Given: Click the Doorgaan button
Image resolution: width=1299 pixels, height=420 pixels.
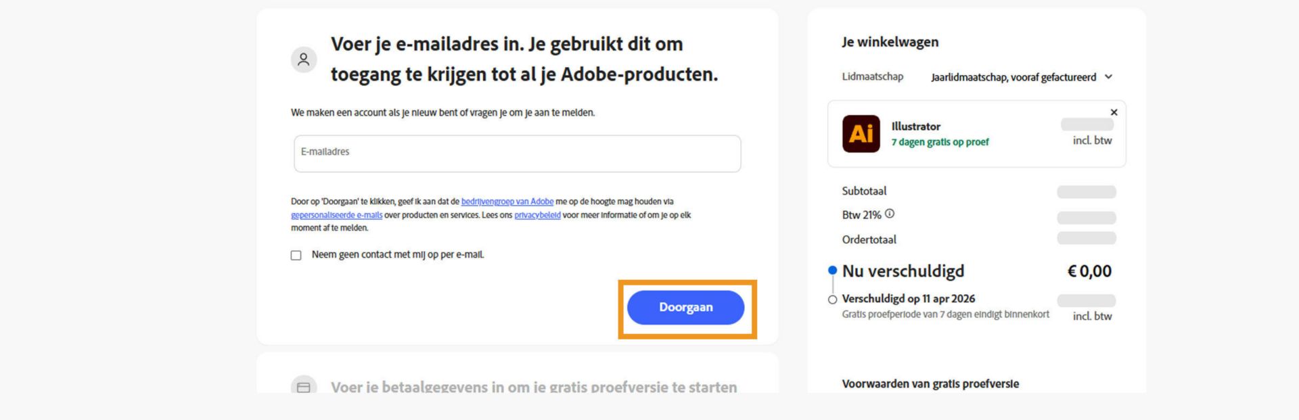Looking at the screenshot, I should pyautogui.click(x=685, y=307).
